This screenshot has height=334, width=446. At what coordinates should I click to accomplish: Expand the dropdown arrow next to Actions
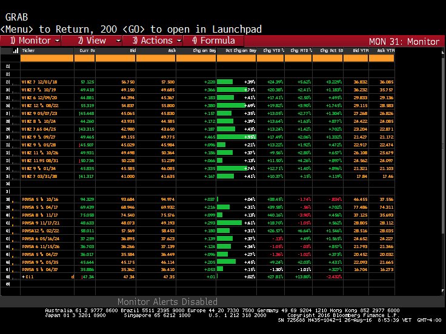(x=179, y=41)
